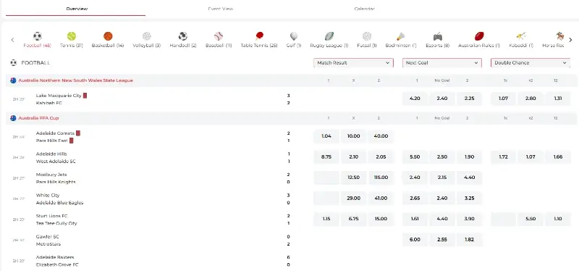Switch to the Overview tab
The image size is (579, 271).
(77, 9)
